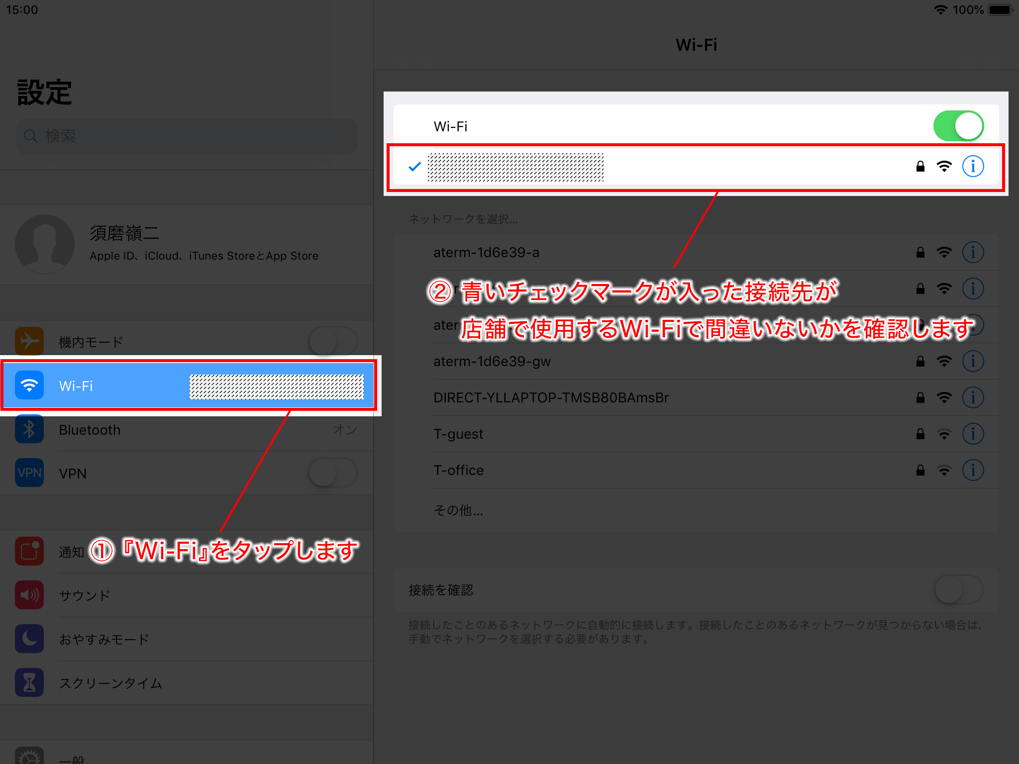Open スクリーンタイム settings row
The image size is (1019, 764).
click(187, 682)
